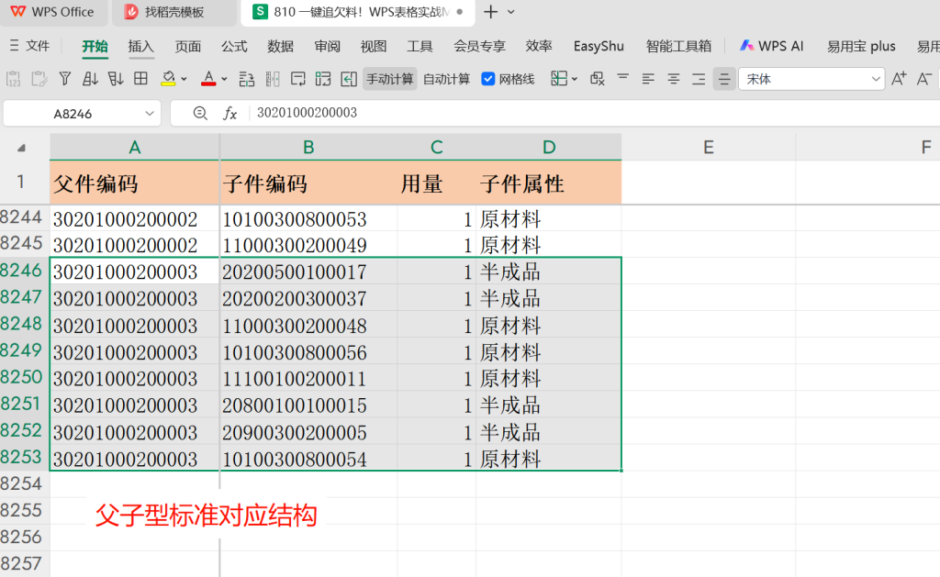Click the filter funnel icon
The height and width of the screenshot is (577, 940).
(x=65, y=79)
